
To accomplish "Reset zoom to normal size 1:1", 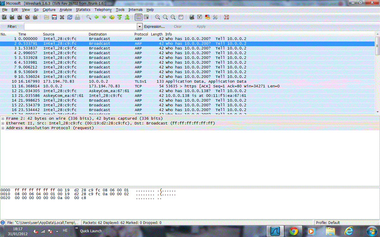I will coord(173,17).
